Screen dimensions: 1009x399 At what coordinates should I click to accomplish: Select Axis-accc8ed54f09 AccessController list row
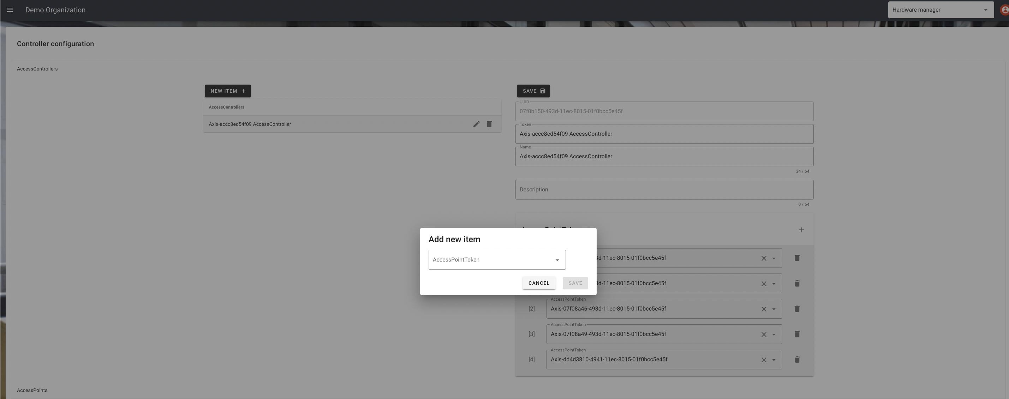click(x=352, y=124)
